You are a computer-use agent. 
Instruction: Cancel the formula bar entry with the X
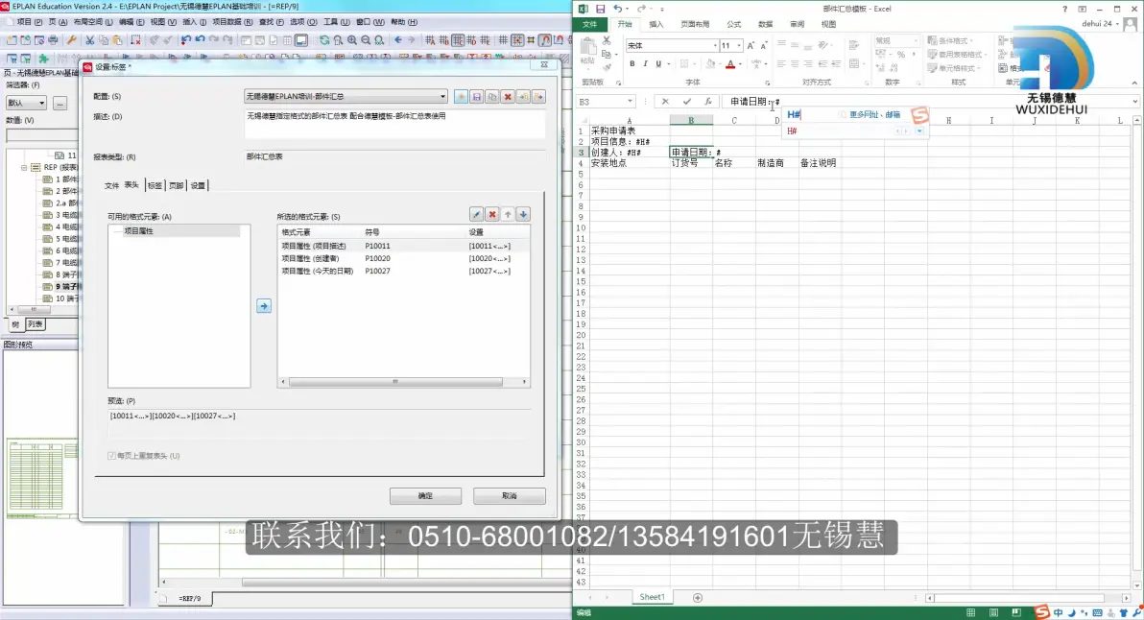pos(665,102)
